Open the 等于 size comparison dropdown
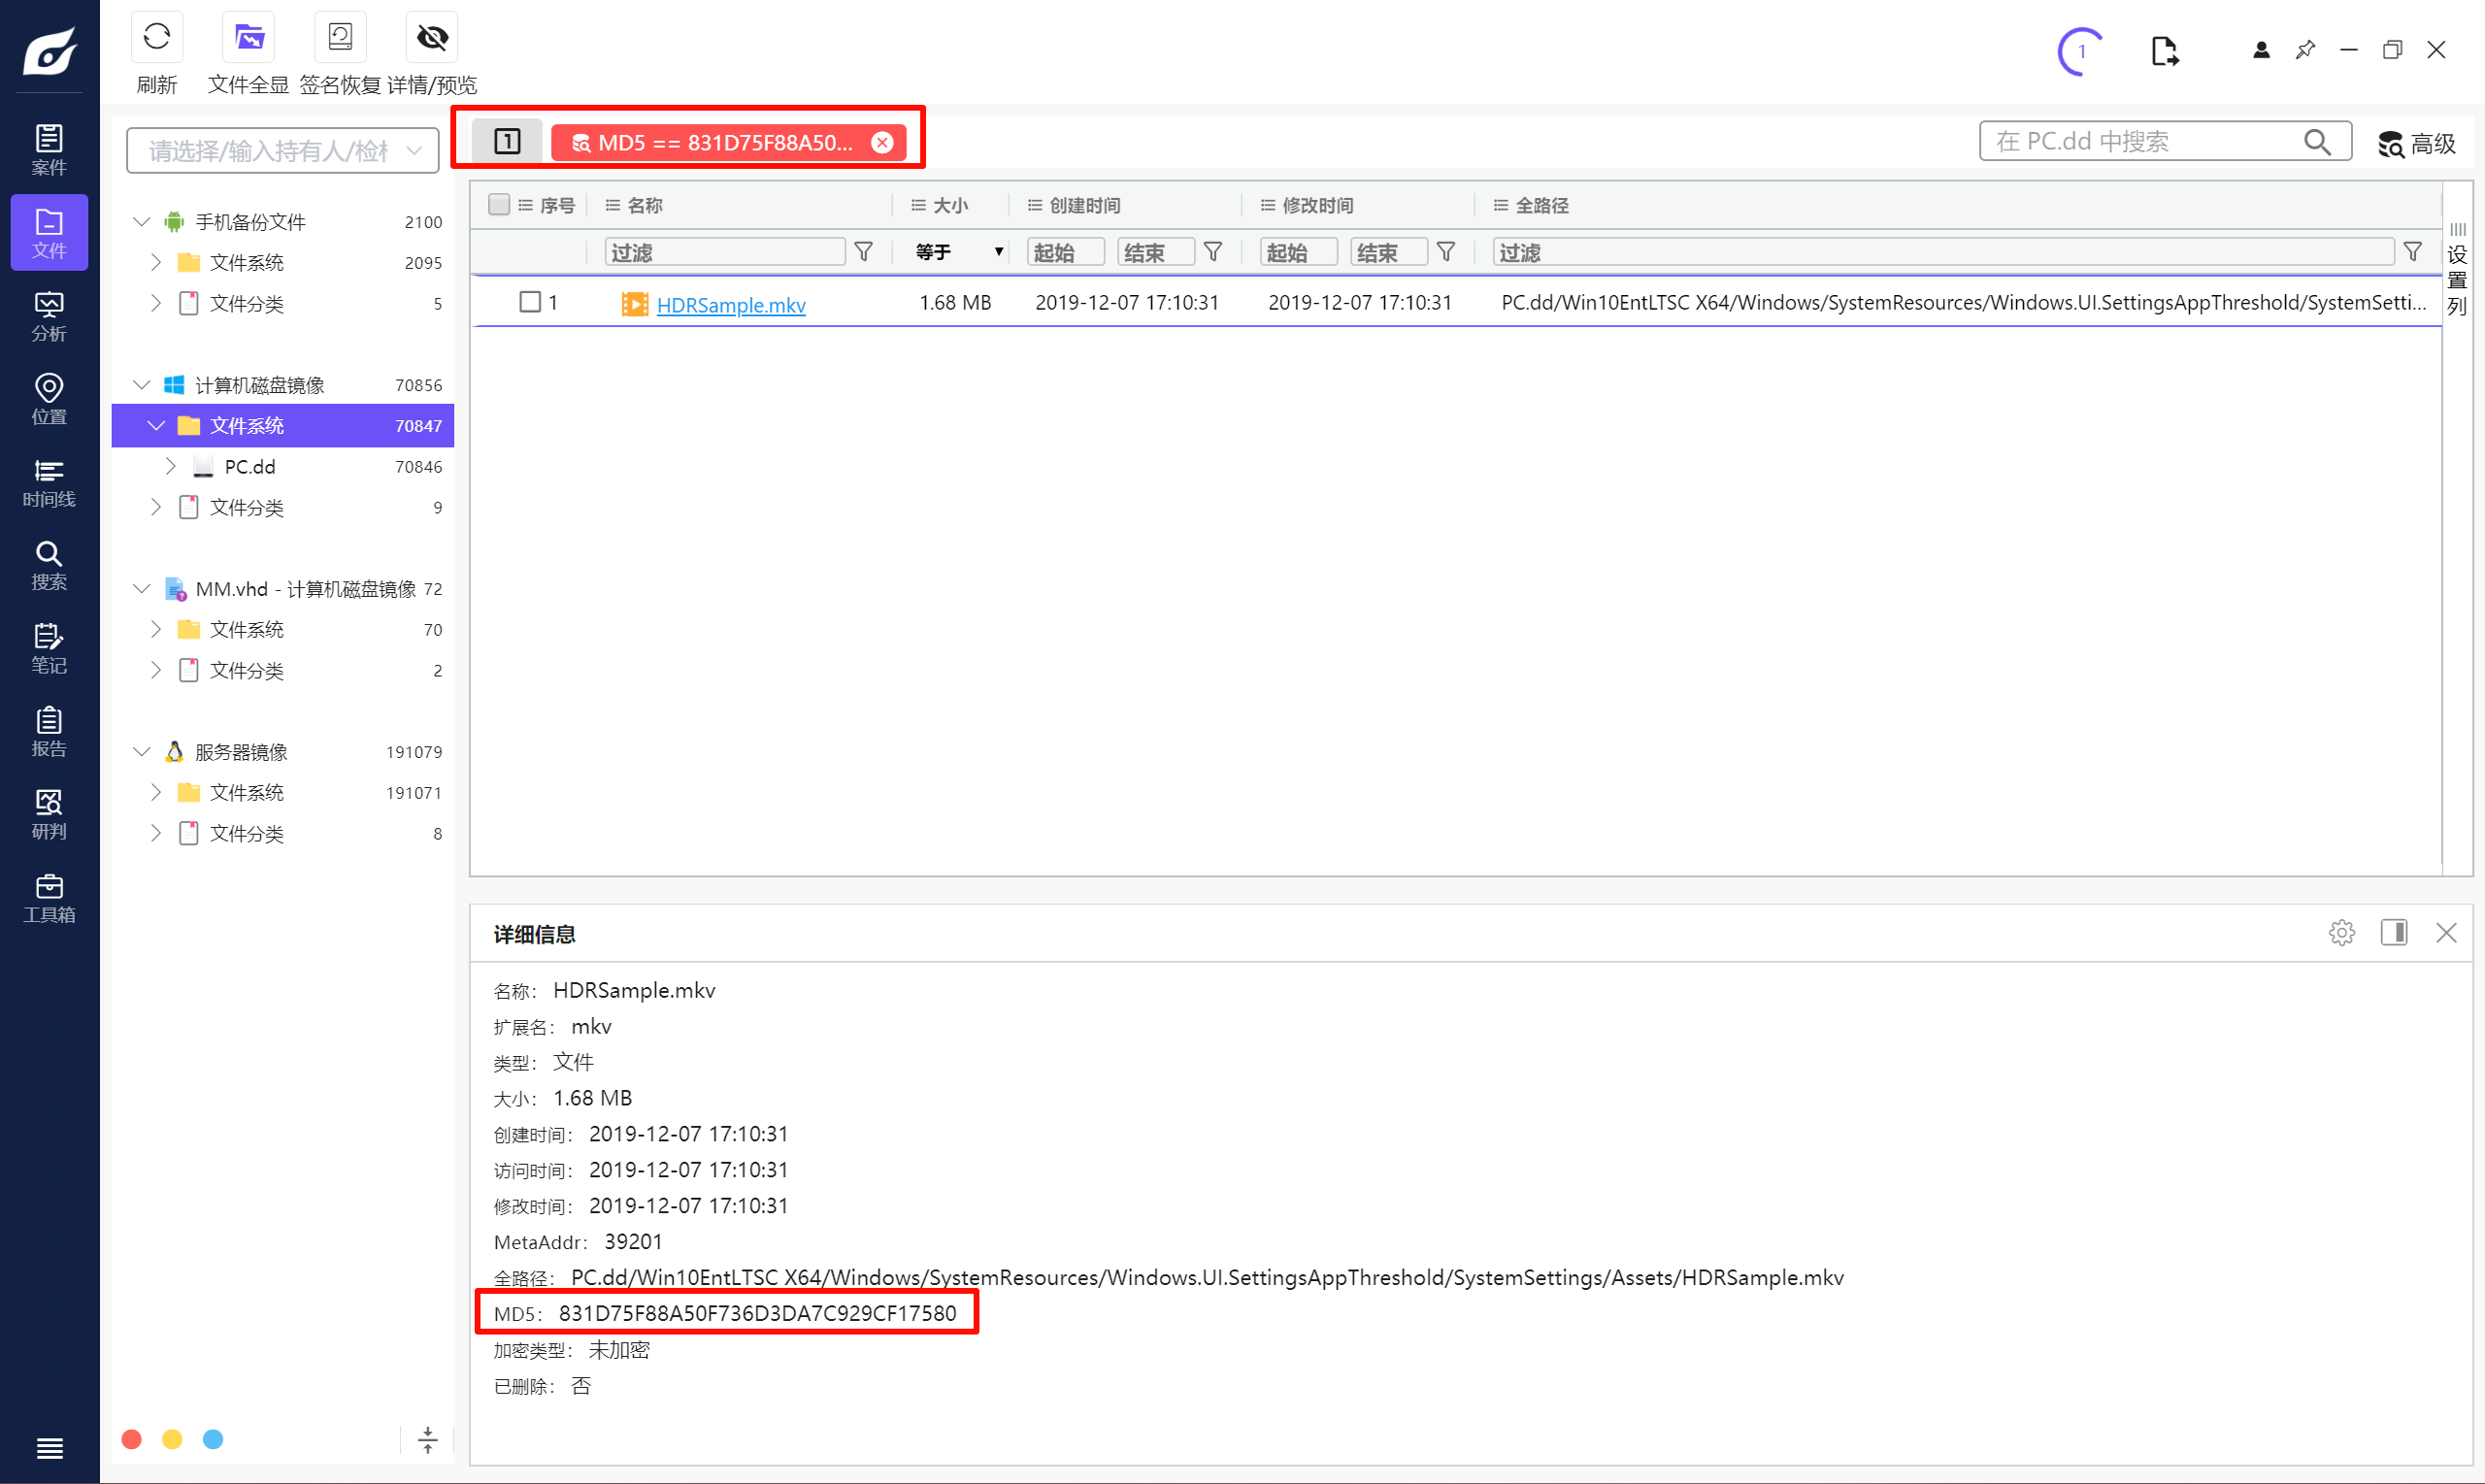Image resolution: width=2485 pixels, height=1484 pixels. point(958,252)
